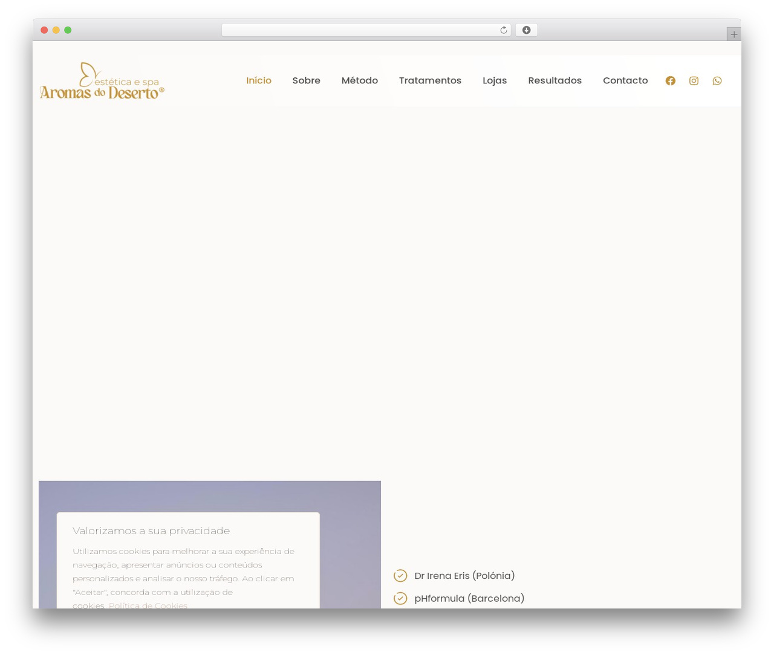
Task: Click the browser download icon
Action: point(526,30)
